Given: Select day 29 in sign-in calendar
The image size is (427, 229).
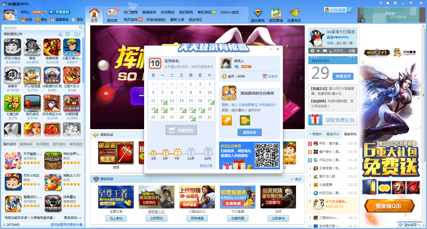Looking at the screenshot, I should 191,117.
